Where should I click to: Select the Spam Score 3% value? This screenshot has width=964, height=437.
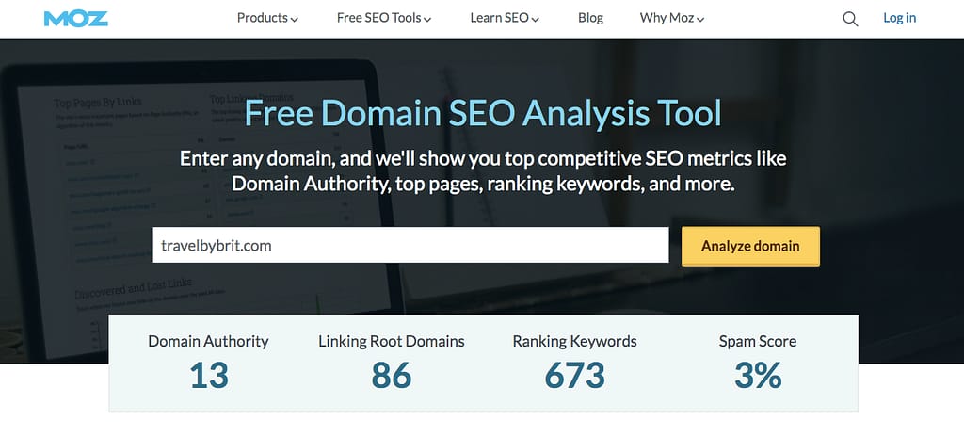click(x=758, y=376)
